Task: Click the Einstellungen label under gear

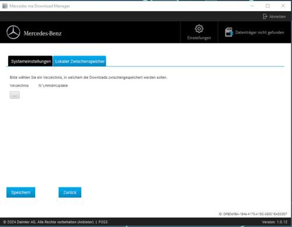Action: click(199, 38)
